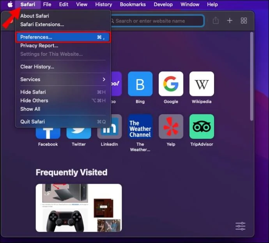Open Google favorite tile

[x=171, y=84]
